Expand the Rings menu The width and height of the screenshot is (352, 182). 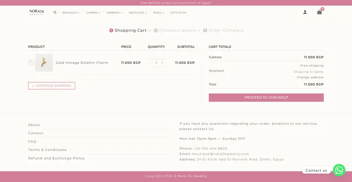click(x=158, y=12)
